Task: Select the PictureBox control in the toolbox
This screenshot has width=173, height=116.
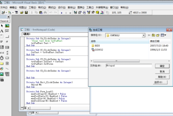Action: click(x=7, y=26)
